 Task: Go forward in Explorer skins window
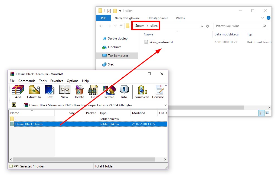109,26
